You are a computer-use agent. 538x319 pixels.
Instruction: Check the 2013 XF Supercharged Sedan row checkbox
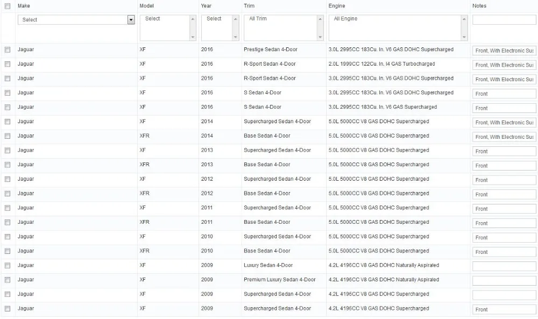[7, 151]
